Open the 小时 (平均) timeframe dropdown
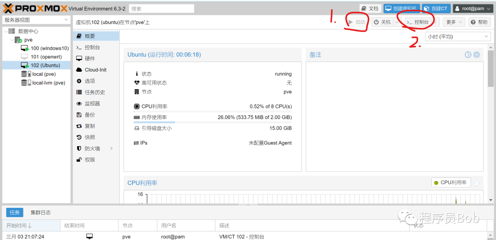 click(x=457, y=37)
